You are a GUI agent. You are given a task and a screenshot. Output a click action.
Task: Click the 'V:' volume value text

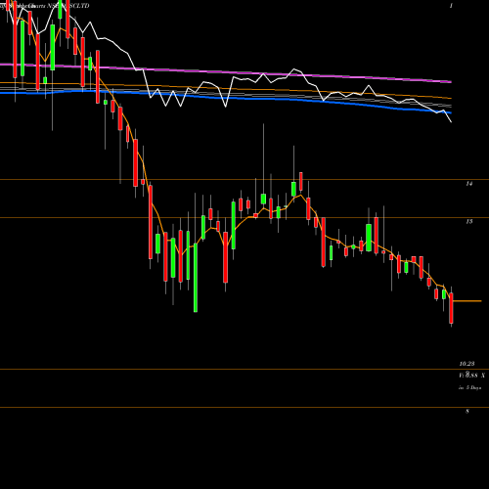(472, 376)
